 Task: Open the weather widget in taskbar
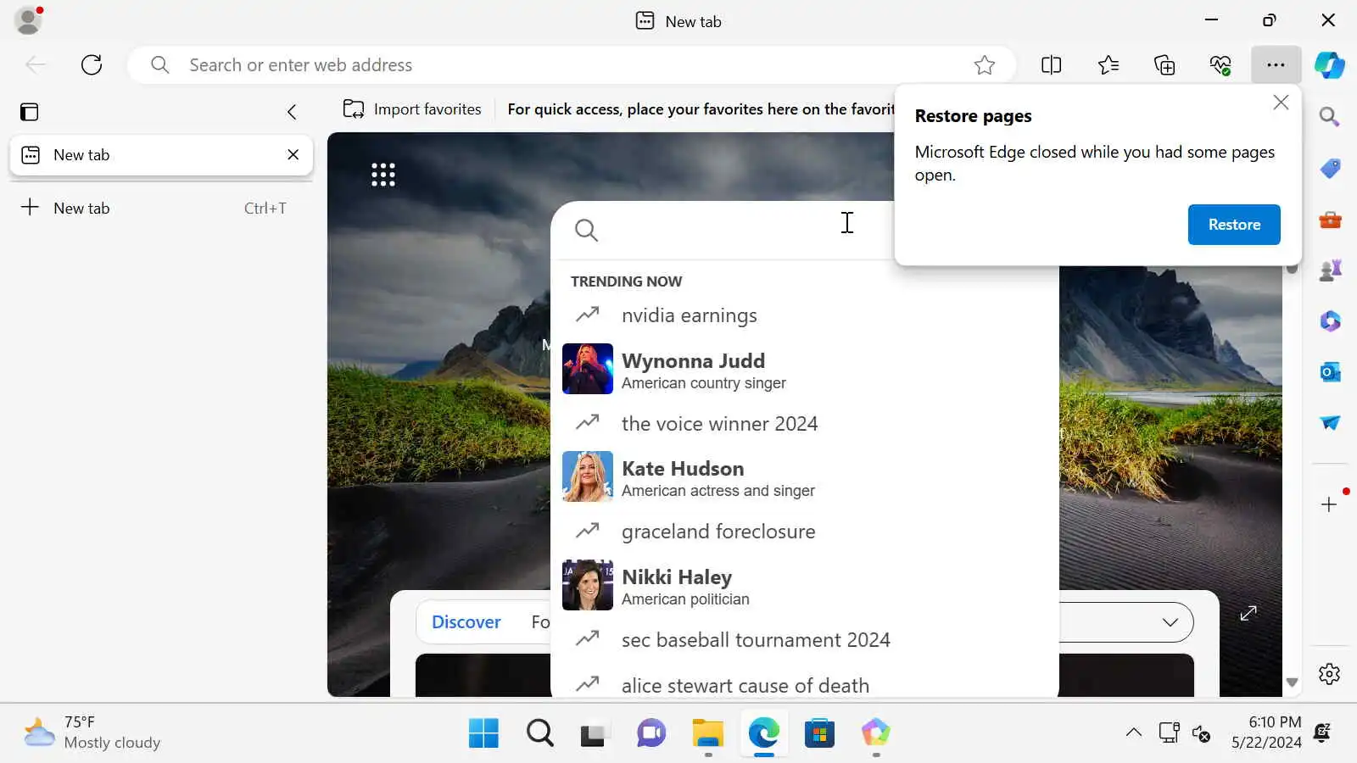(92, 732)
